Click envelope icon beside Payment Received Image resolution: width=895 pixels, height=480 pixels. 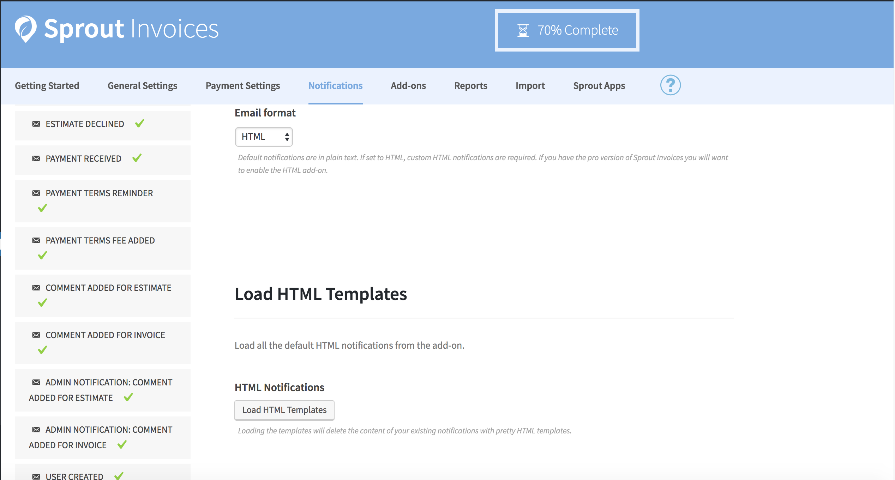point(36,158)
